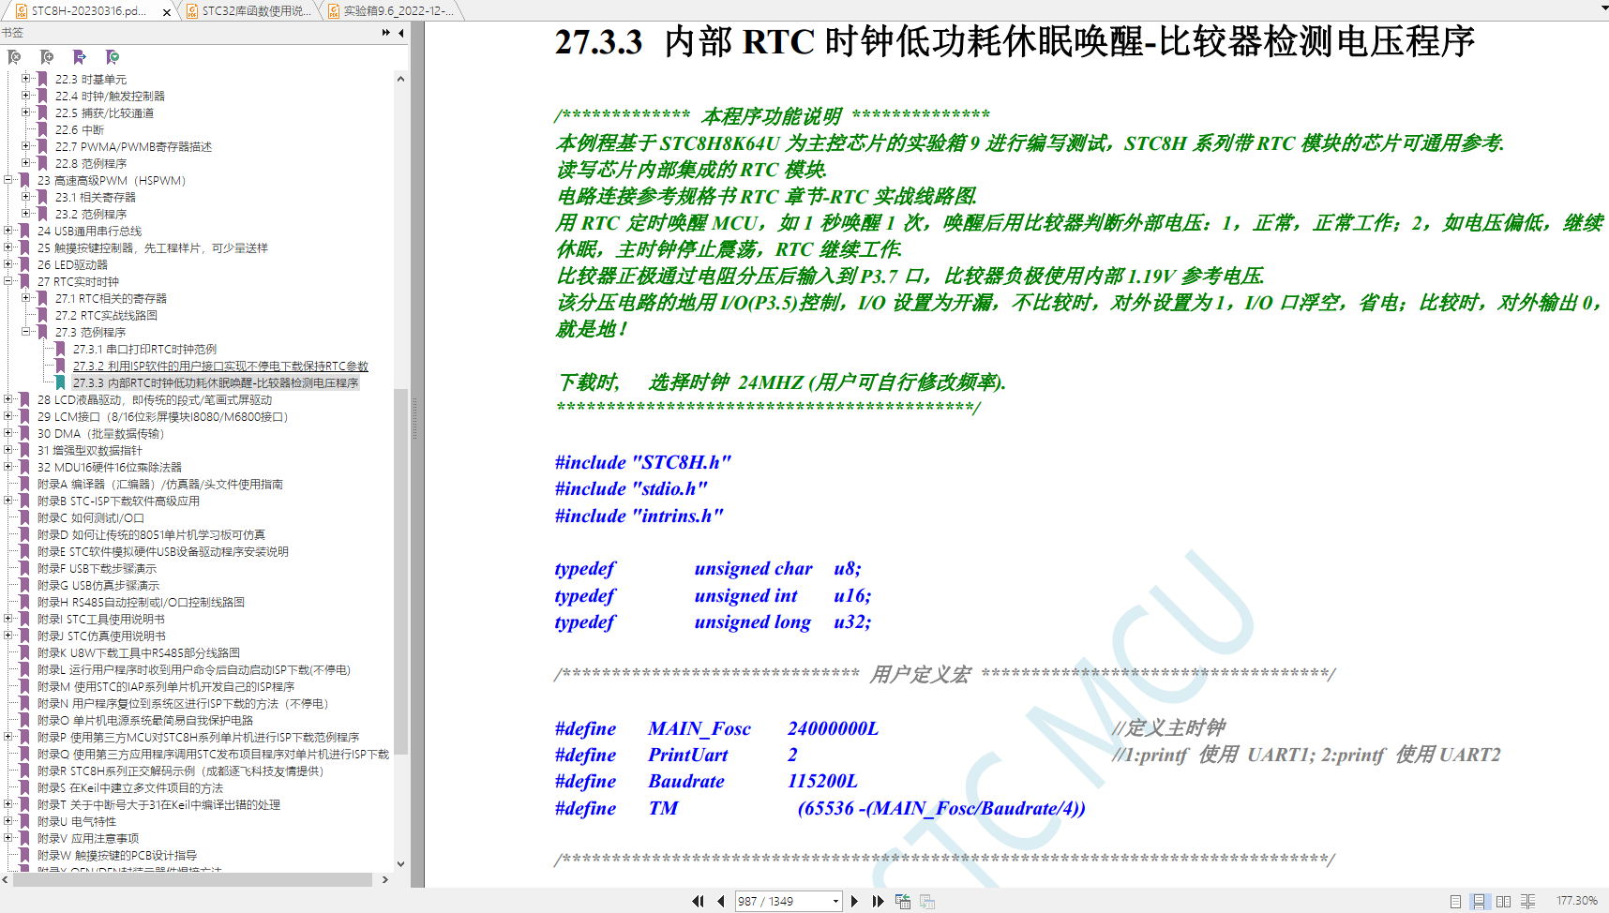This screenshot has height=913, width=1609.
Task: Open bookmark 附录B STC-ISP下载软件高级应用
Action: point(118,501)
